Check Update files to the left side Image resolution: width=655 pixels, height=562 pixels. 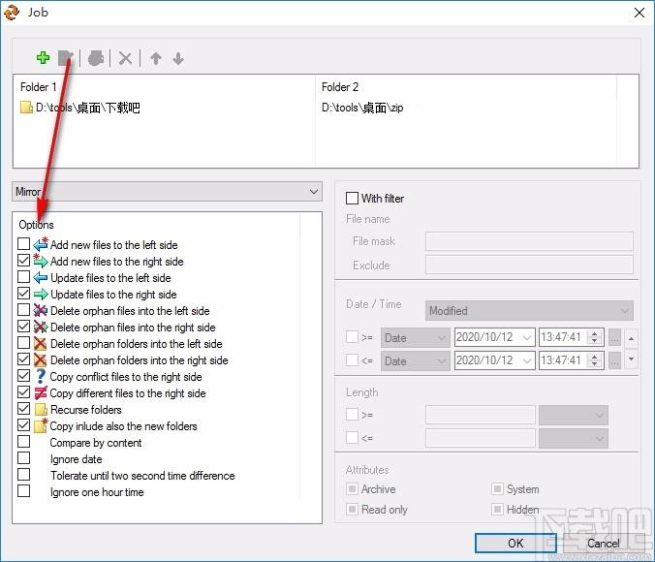click(24, 276)
